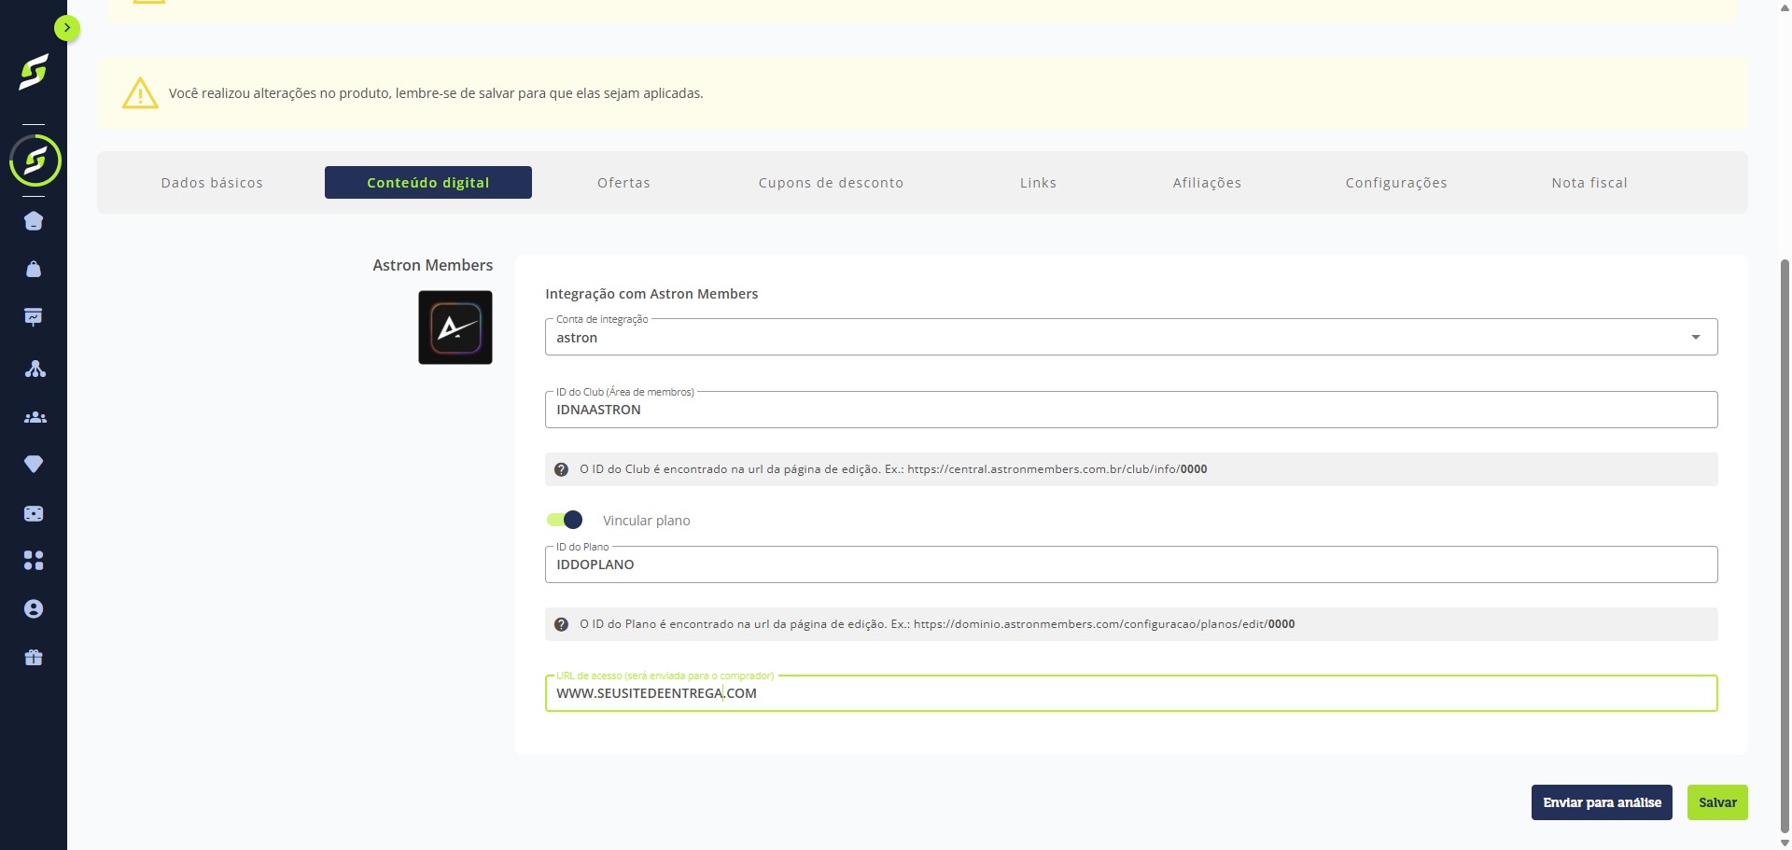Click the Salvar button
Viewport: 1792px width, 850px height.
(1717, 802)
